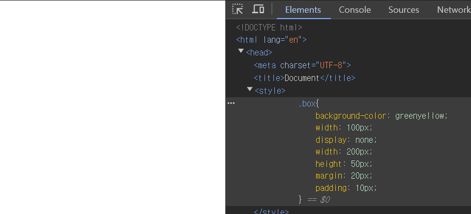
Task: Click the three-dot ellipsis beside .box
Action: (x=231, y=104)
